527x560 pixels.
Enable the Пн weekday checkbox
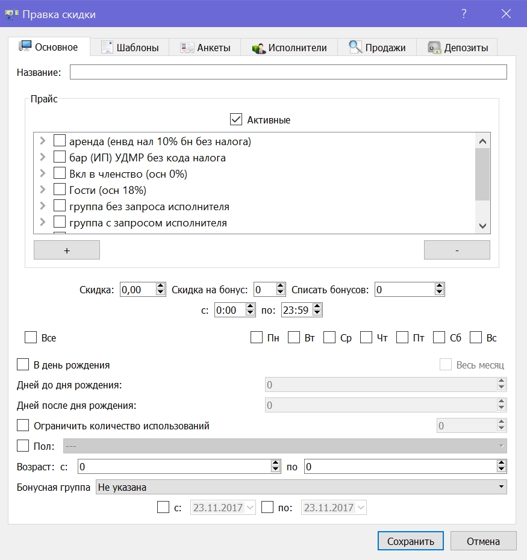257,337
